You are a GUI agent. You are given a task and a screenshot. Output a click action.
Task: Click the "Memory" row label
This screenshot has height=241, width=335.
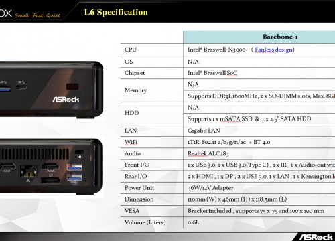136,90
